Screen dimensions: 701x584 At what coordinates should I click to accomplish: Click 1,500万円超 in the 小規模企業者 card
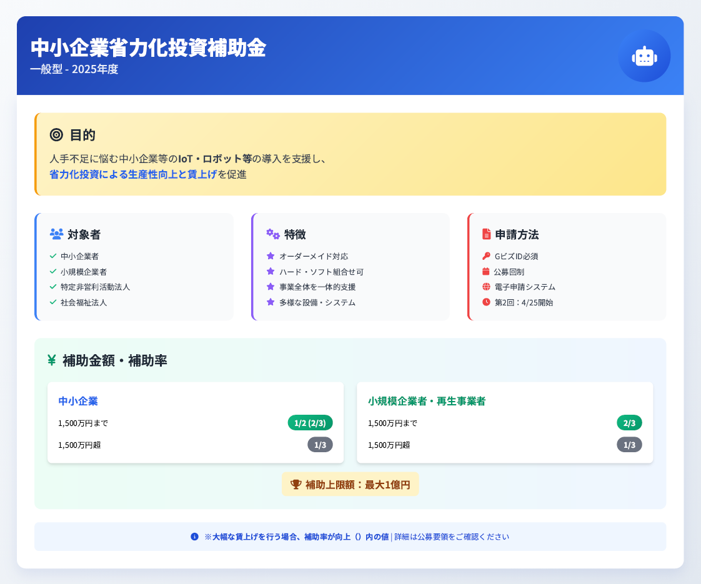click(x=389, y=445)
